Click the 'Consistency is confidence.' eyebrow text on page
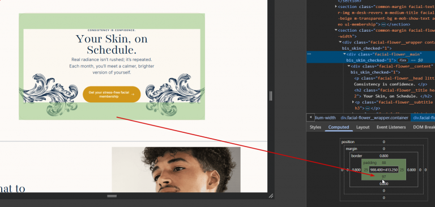Image resolution: width=435 pixels, height=207 pixels. pyautogui.click(x=112, y=30)
